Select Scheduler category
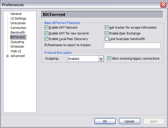The height and width of the screenshot is (128, 168). pyautogui.click(x=17, y=46)
